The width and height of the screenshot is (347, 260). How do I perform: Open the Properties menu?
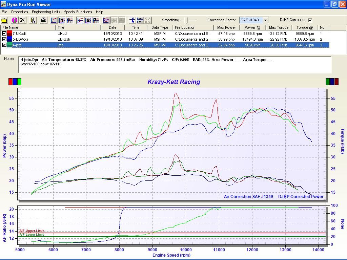(19, 12)
